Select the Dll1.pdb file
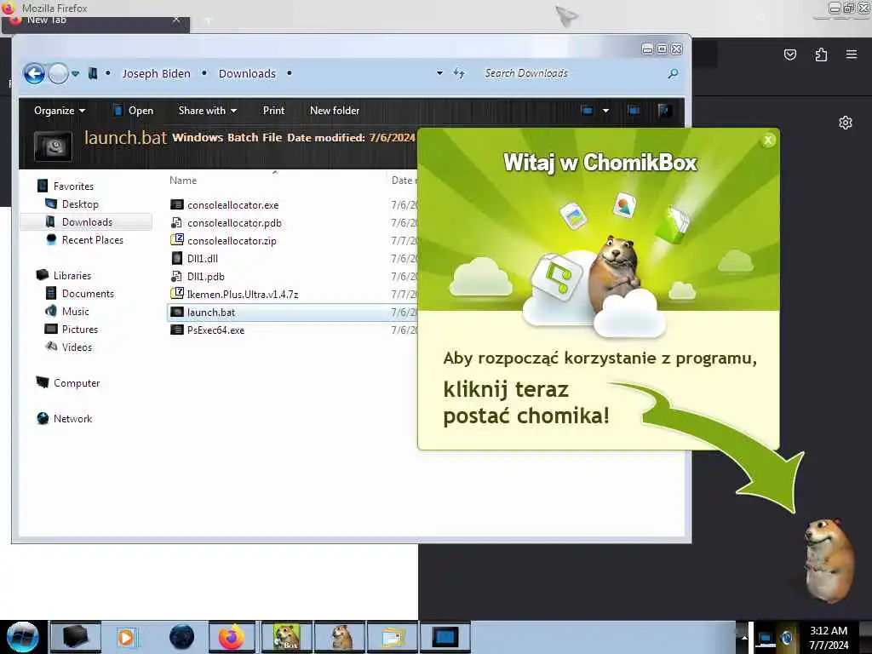 [206, 277]
